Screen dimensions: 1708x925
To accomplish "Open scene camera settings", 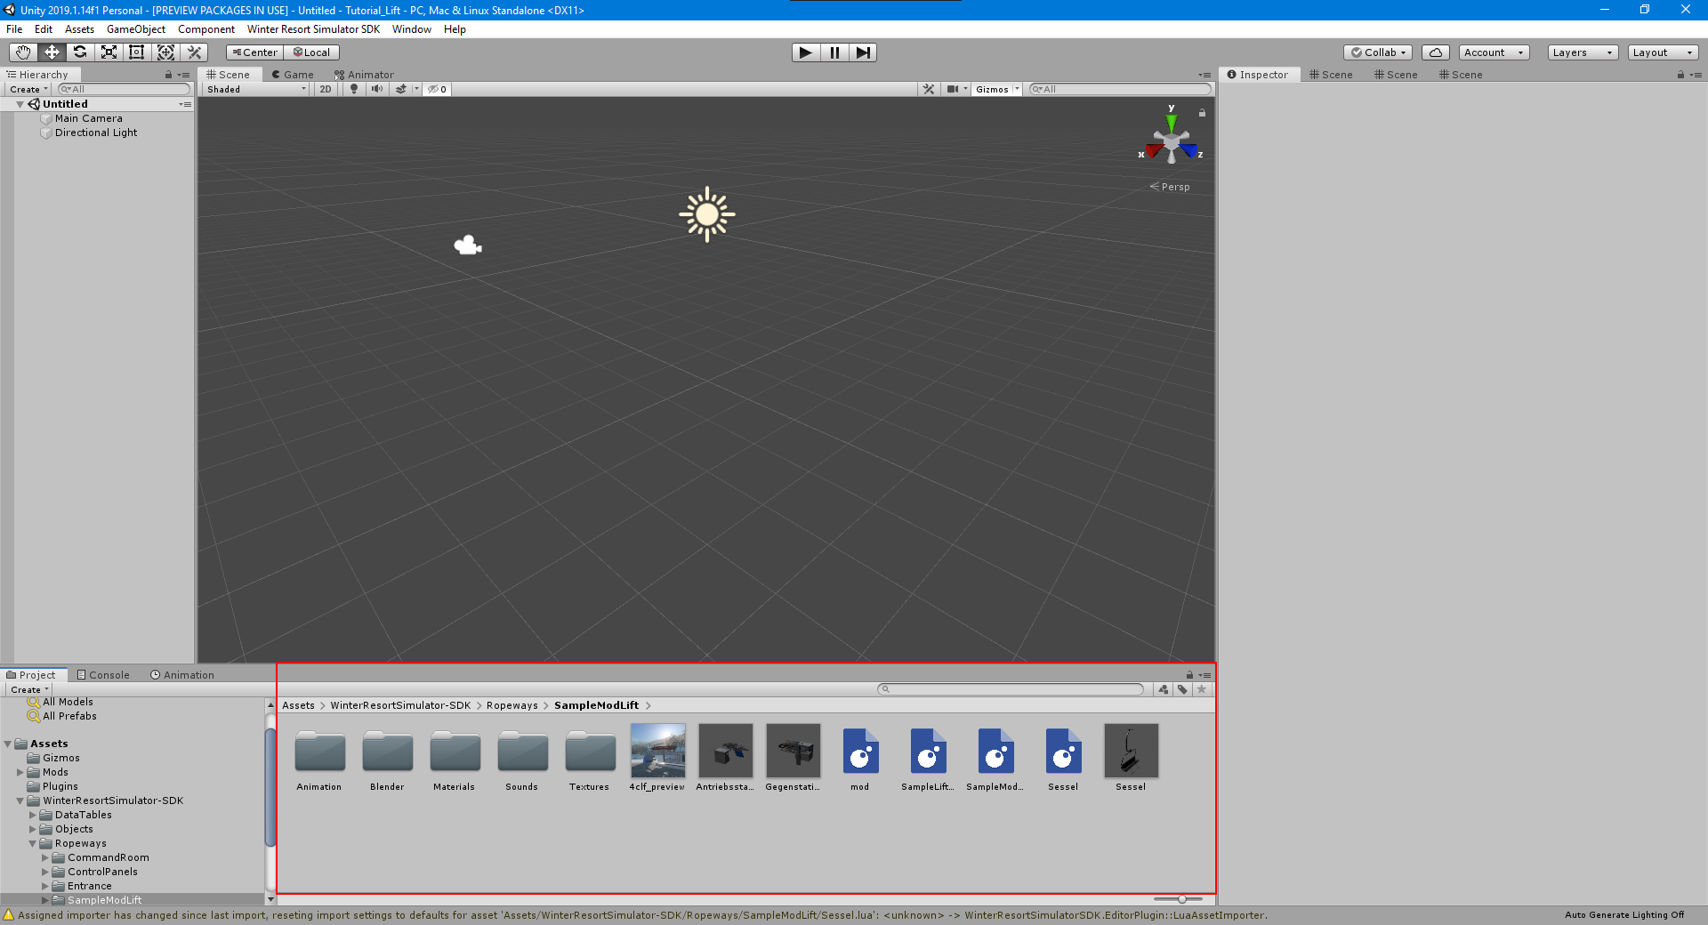I will point(953,89).
